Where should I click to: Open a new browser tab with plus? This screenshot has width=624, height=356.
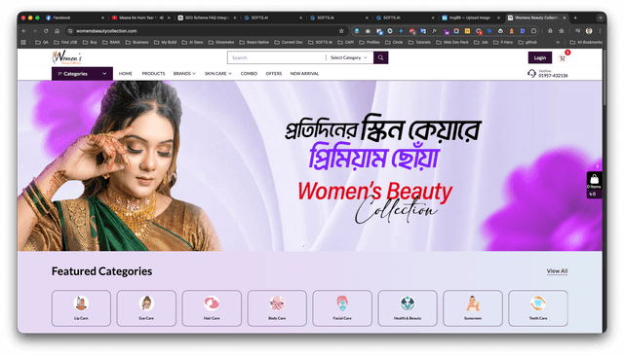(x=575, y=18)
